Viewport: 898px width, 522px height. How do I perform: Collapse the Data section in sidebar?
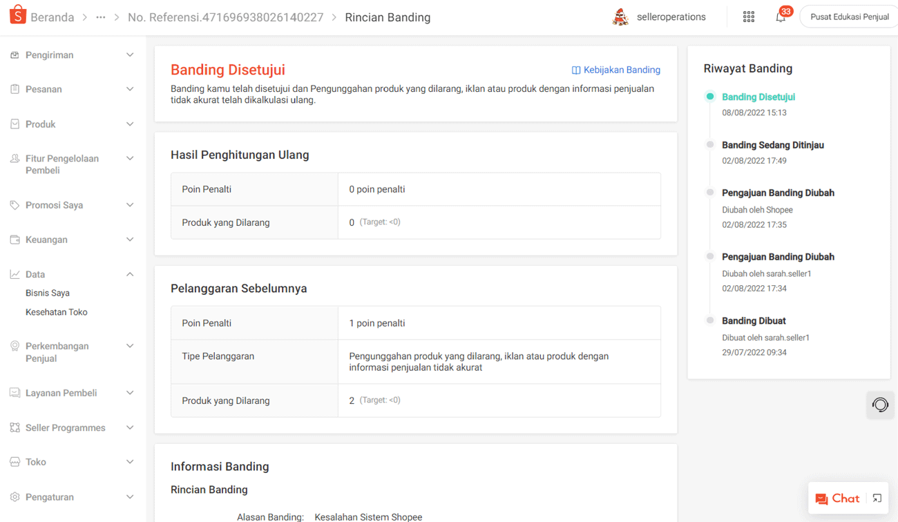tap(129, 274)
